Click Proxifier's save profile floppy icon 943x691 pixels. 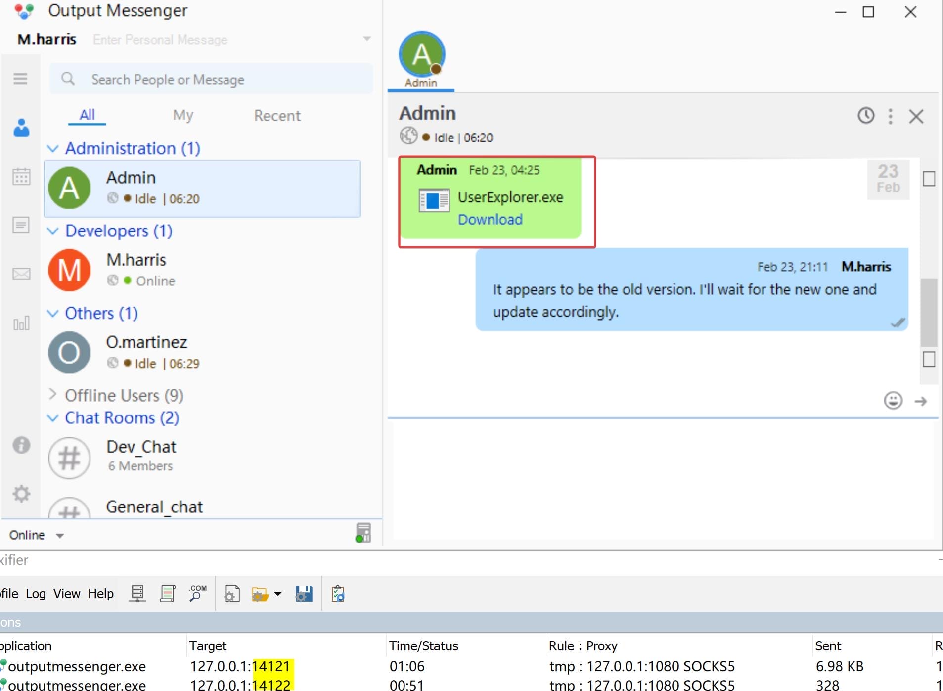(x=304, y=594)
